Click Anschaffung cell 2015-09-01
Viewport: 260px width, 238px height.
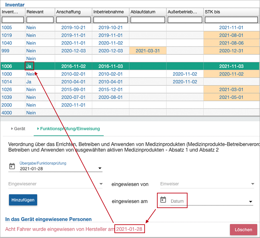(x=73, y=89)
